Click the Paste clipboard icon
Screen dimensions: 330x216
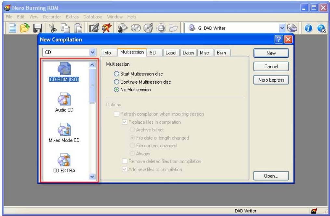click(x=78, y=28)
